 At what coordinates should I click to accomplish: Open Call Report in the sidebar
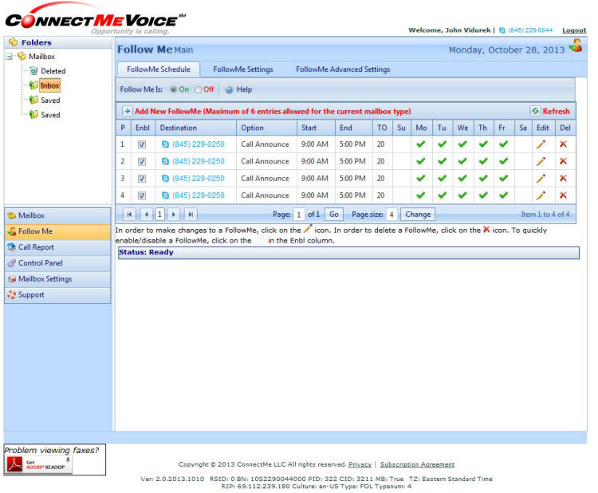point(57,247)
